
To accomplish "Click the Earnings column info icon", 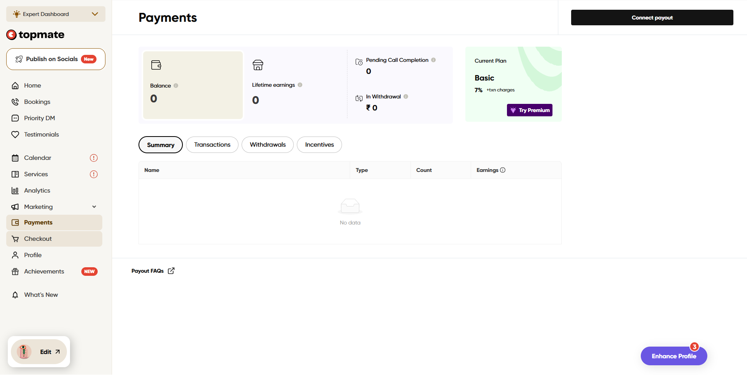I will coord(503,170).
